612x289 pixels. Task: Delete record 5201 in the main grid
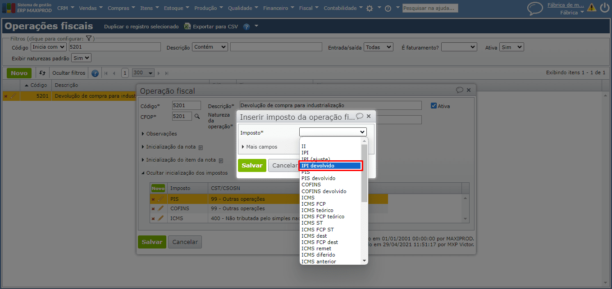[x=5, y=96]
